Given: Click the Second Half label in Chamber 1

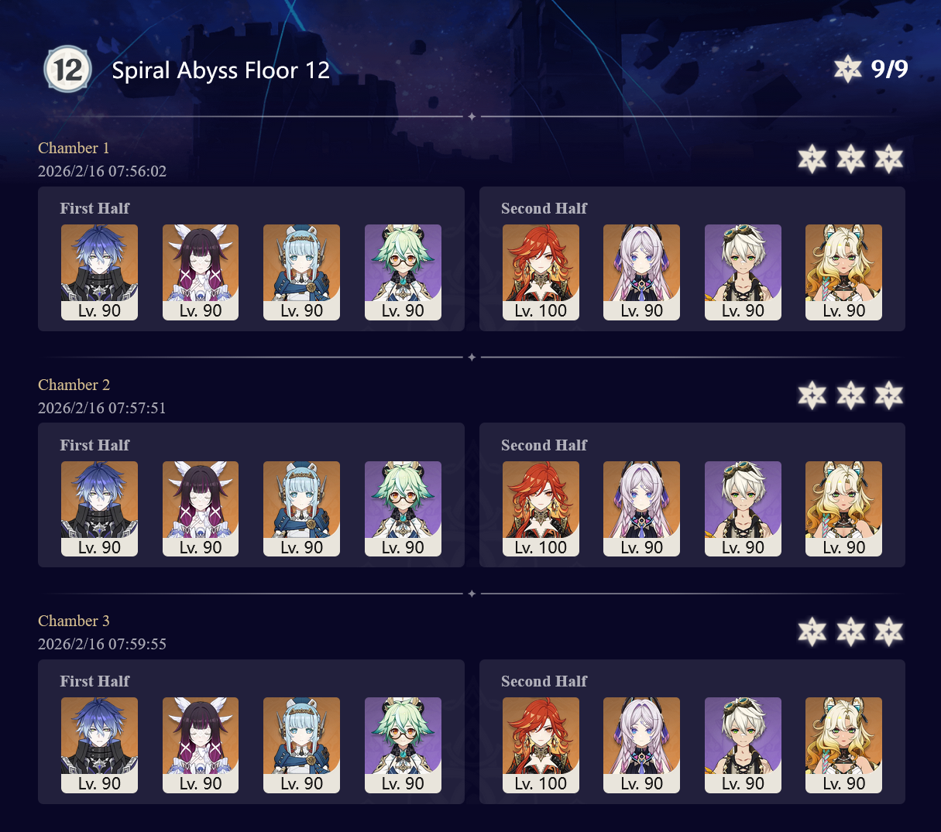Looking at the screenshot, I should coord(544,208).
